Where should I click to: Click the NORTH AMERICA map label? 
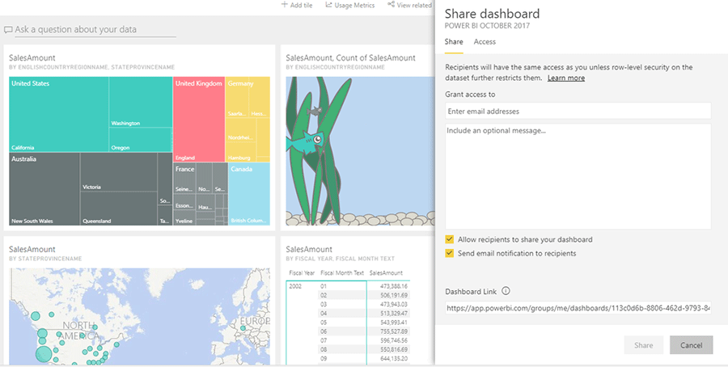[x=80, y=331]
